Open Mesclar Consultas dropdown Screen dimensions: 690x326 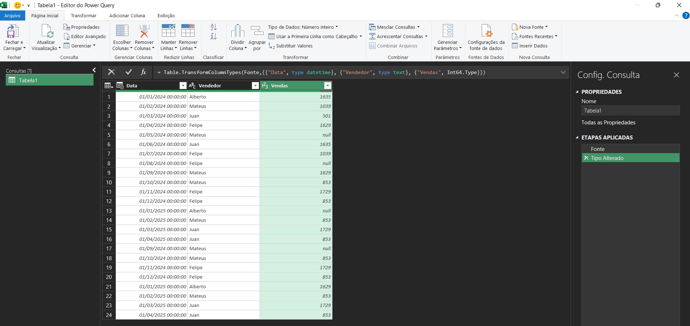click(394, 27)
